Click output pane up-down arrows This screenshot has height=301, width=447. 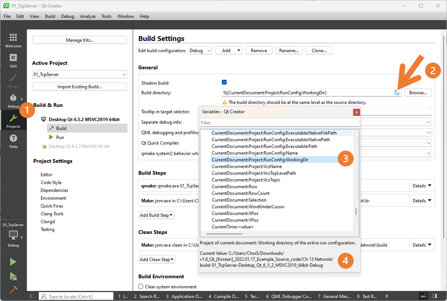(387, 296)
